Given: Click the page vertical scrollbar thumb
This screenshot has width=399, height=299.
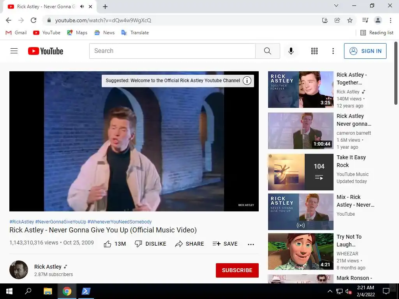Looking at the screenshot, I should (396, 73).
